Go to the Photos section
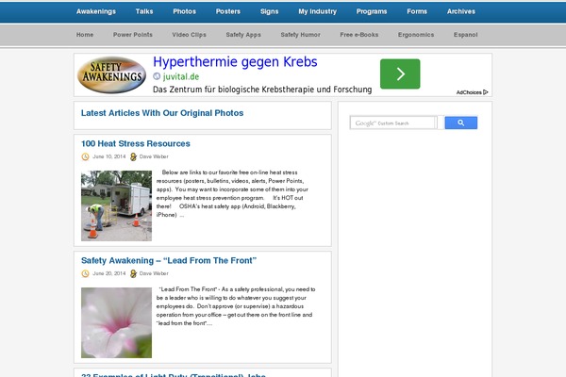The width and height of the screenshot is (566, 377). [x=185, y=11]
